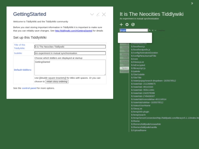Open $:/state/tab--959111941 tiddler

click(143, 90)
